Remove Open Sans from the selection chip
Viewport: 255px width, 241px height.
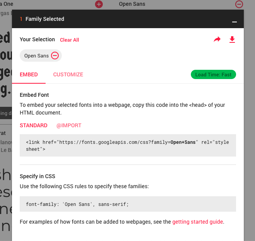point(55,56)
